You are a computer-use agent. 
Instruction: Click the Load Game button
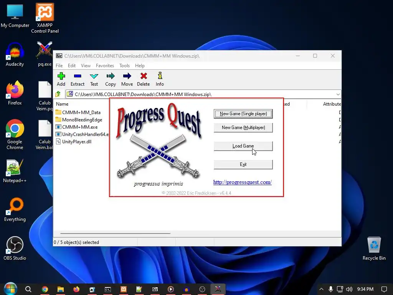coord(243,146)
